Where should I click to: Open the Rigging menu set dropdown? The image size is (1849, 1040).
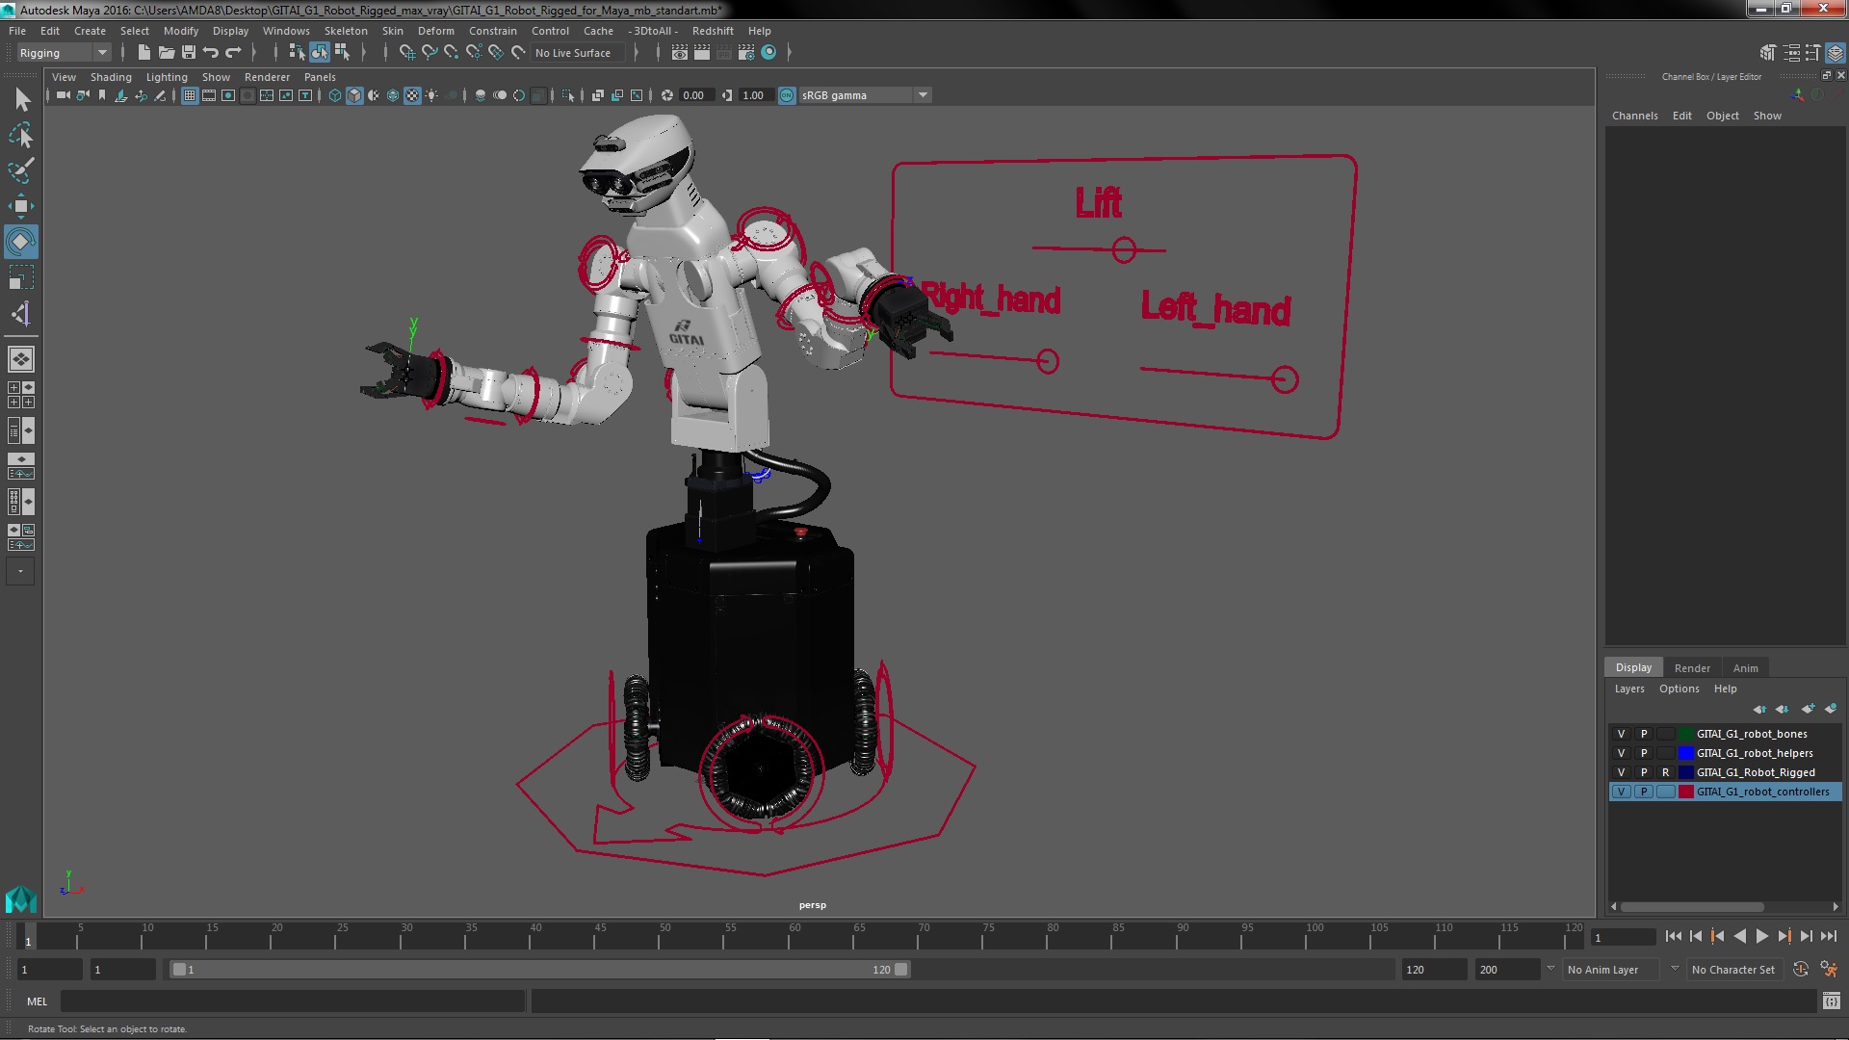[x=63, y=53]
